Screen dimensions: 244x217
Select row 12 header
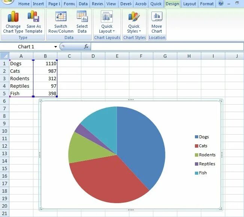4,146
